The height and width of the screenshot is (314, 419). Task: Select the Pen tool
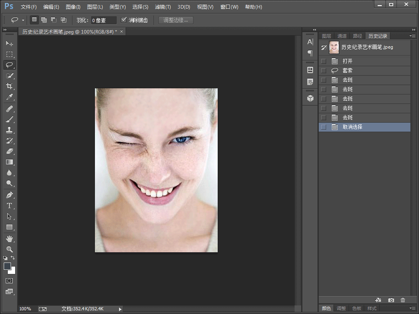pos(9,195)
